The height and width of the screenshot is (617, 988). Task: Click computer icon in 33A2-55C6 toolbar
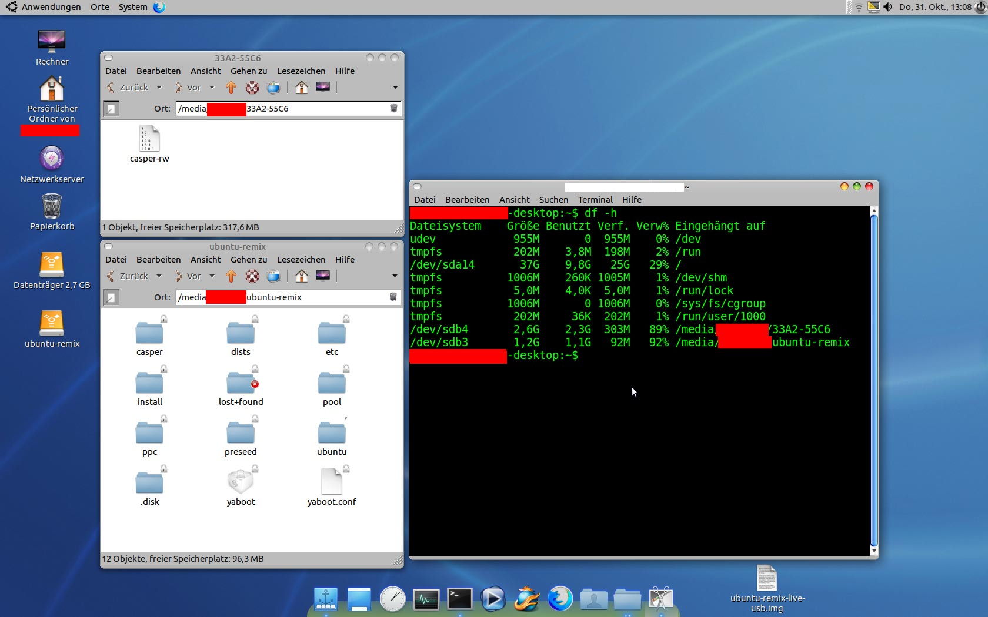click(x=323, y=88)
